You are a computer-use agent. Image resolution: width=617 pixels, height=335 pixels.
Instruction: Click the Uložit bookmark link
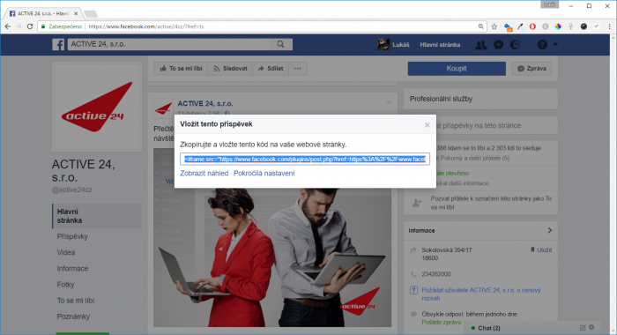tap(541, 250)
